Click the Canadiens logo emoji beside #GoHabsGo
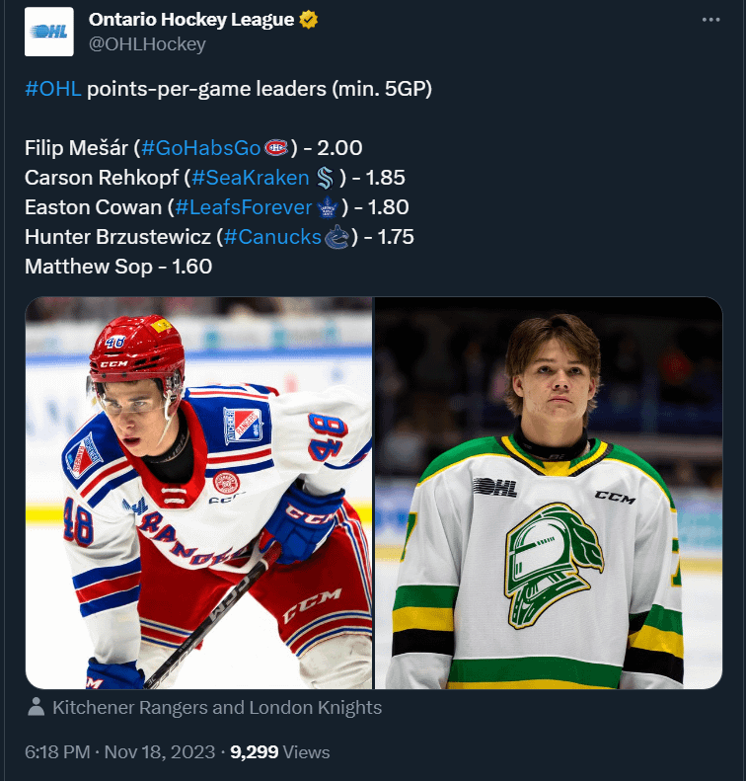 click(x=277, y=148)
